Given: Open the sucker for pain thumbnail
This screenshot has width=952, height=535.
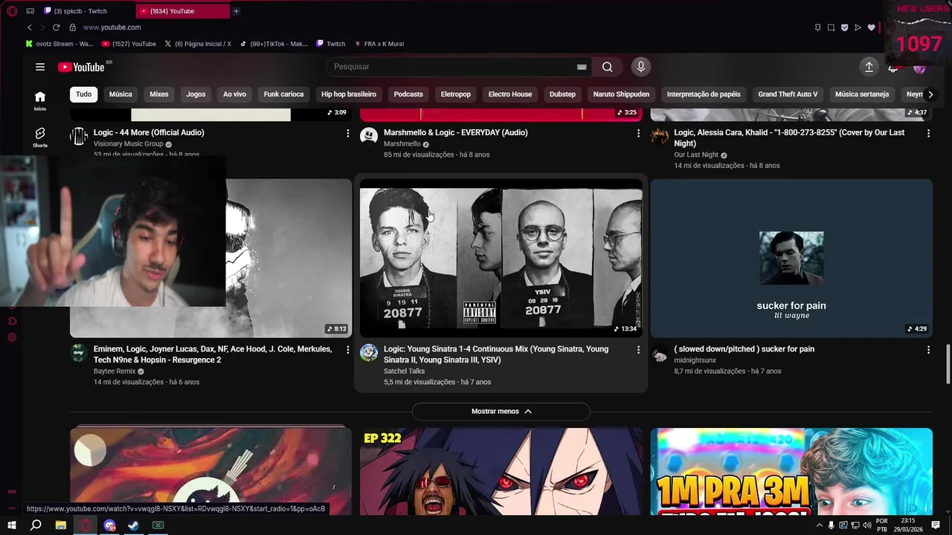Looking at the screenshot, I should 791,258.
